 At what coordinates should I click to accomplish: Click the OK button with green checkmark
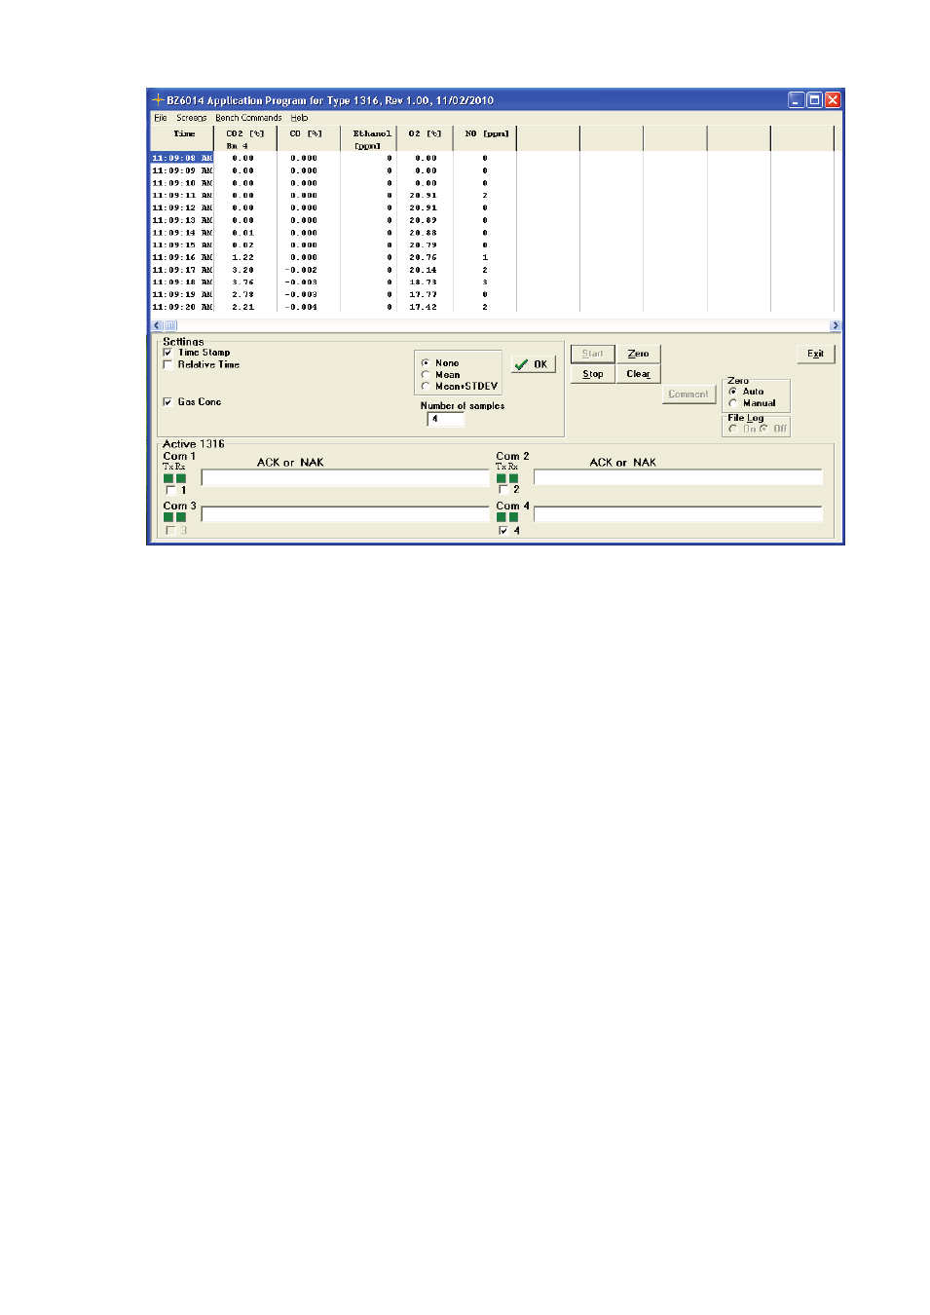[x=533, y=364]
